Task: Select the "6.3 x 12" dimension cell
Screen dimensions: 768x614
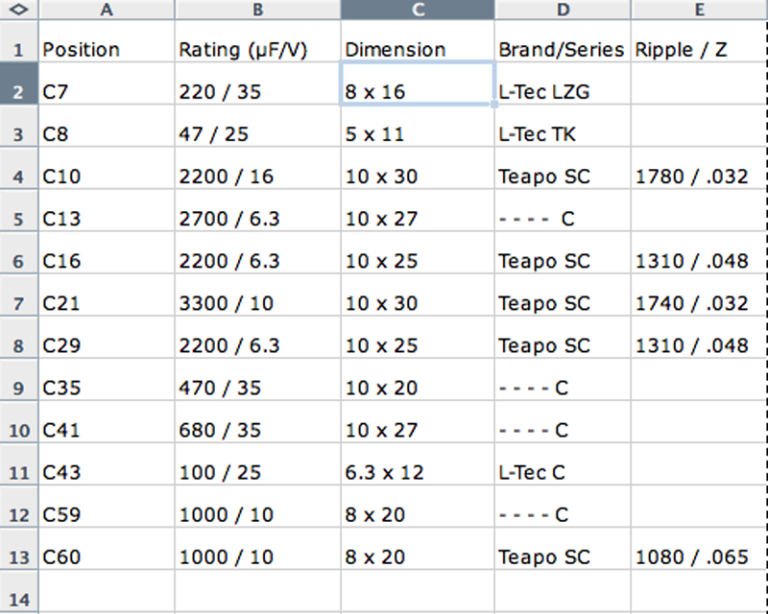Action: pos(418,472)
